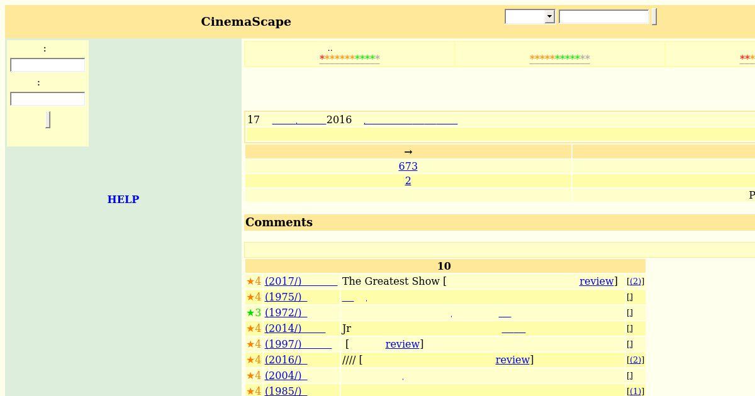Open the (2) votes link in 2016 row

point(635,360)
